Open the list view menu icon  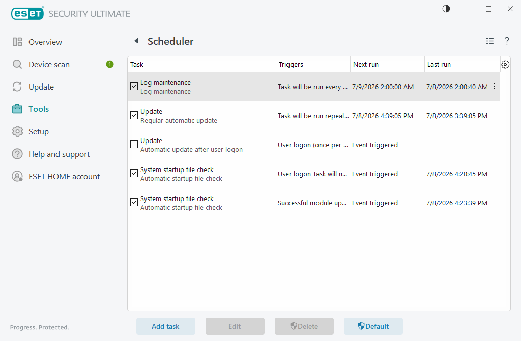click(x=489, y=41)
